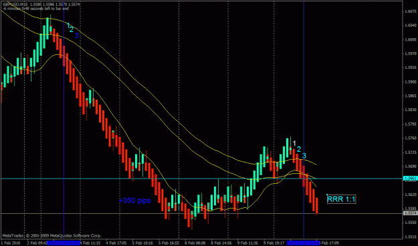The height and width of the screenshot is (246, 418).
Task: Click the RRR 1:1 label box
Action: (341, 199)
